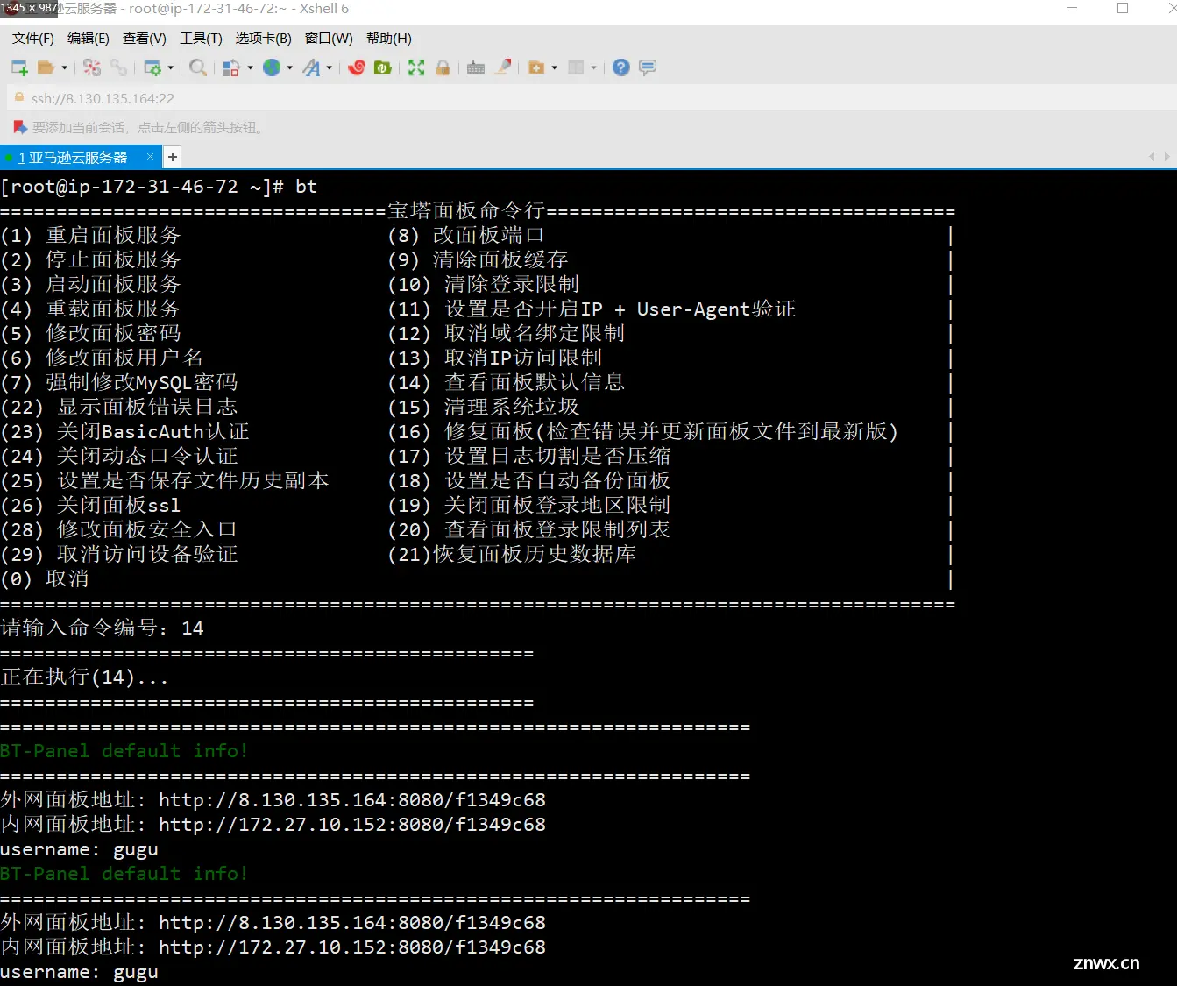This screenshot has width=1177, height=986.
Task: Click the New Session icon in toolbar
Action: [x=19, y=67]
